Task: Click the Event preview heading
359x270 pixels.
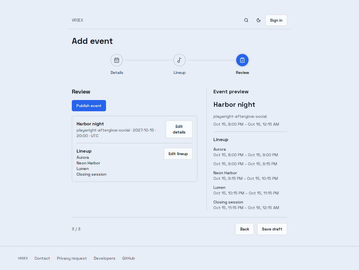Action: [x=231, y=92]
